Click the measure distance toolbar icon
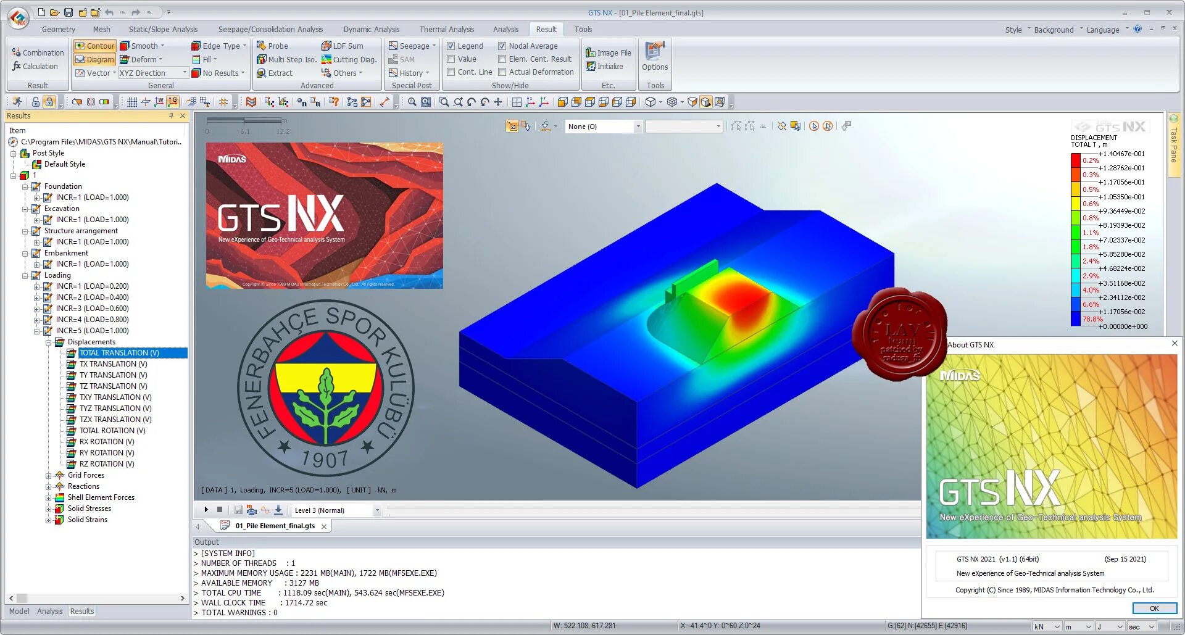 pos(384,102)
